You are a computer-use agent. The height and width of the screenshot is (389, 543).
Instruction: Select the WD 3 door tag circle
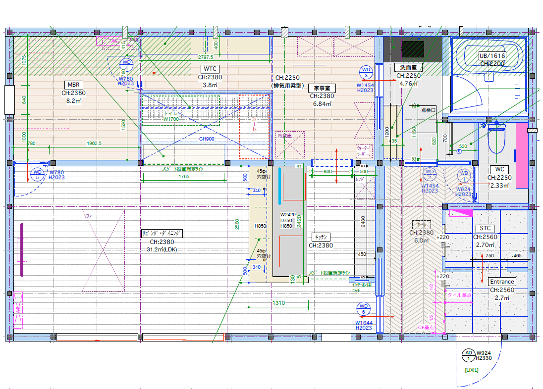coord(366,72)
